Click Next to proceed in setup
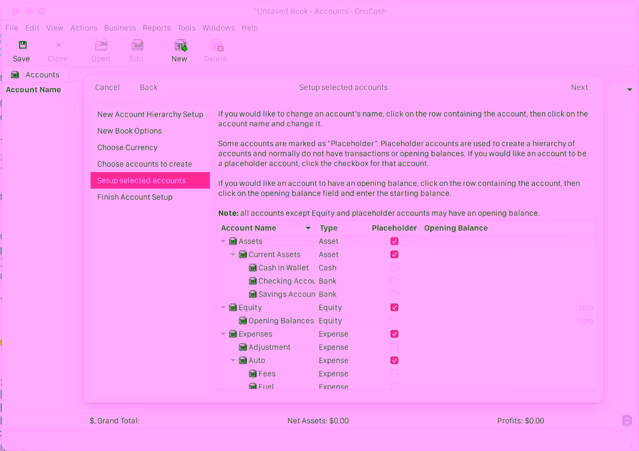639x451 pixels. 579,87
